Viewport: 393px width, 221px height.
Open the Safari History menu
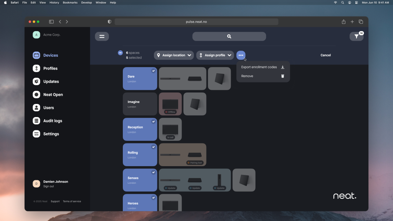tap(54, 3)
